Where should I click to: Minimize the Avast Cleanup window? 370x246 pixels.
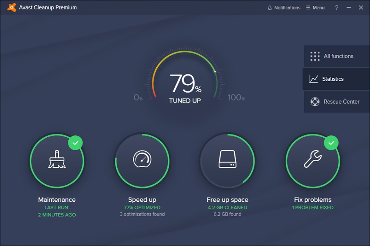pyautogui.click(x=349, y=7)
